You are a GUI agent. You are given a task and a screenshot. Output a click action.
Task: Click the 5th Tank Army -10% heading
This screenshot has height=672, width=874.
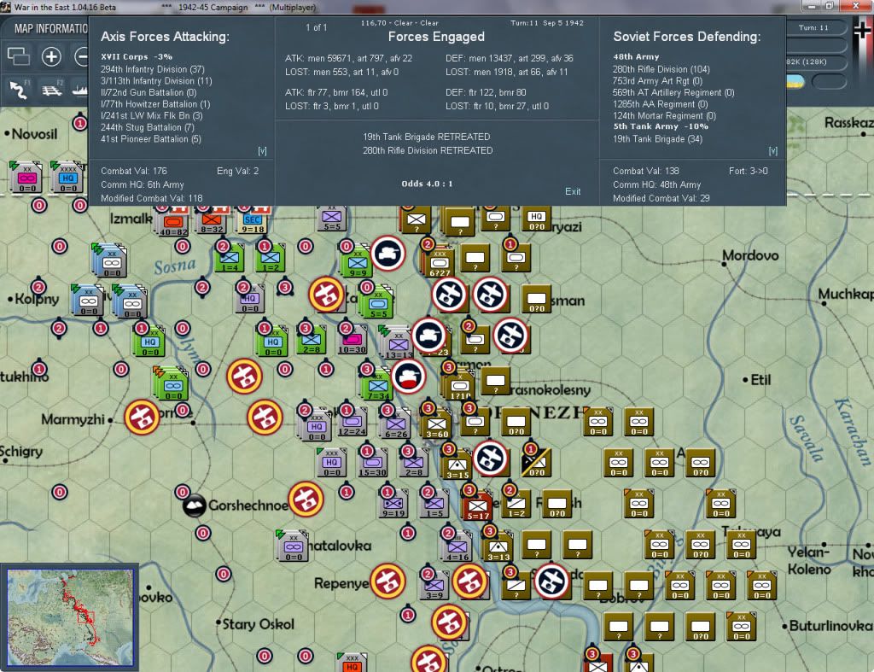[x=661, y=126]
